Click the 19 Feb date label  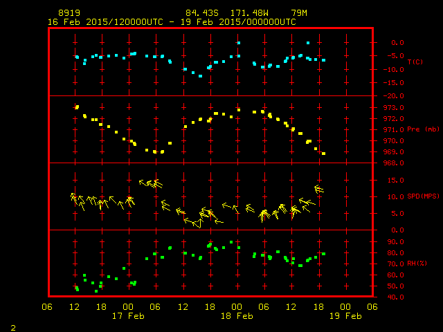(345, 316)
